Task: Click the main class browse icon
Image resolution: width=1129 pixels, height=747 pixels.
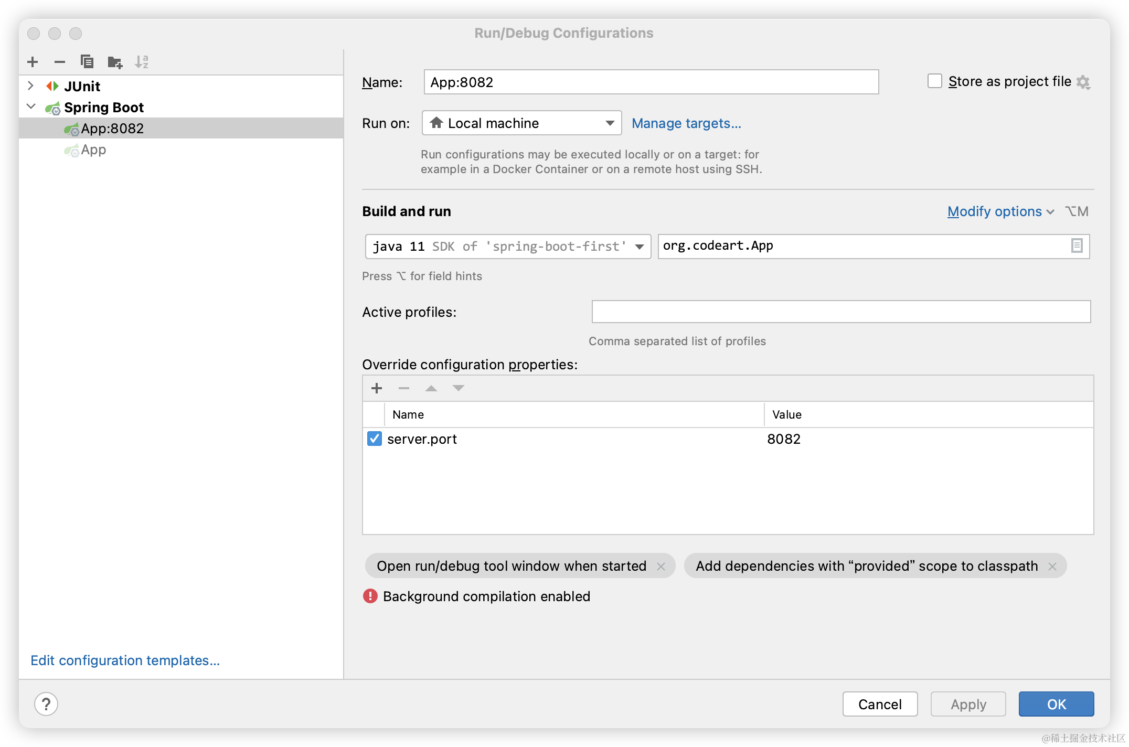Action: pos(1077,246)
